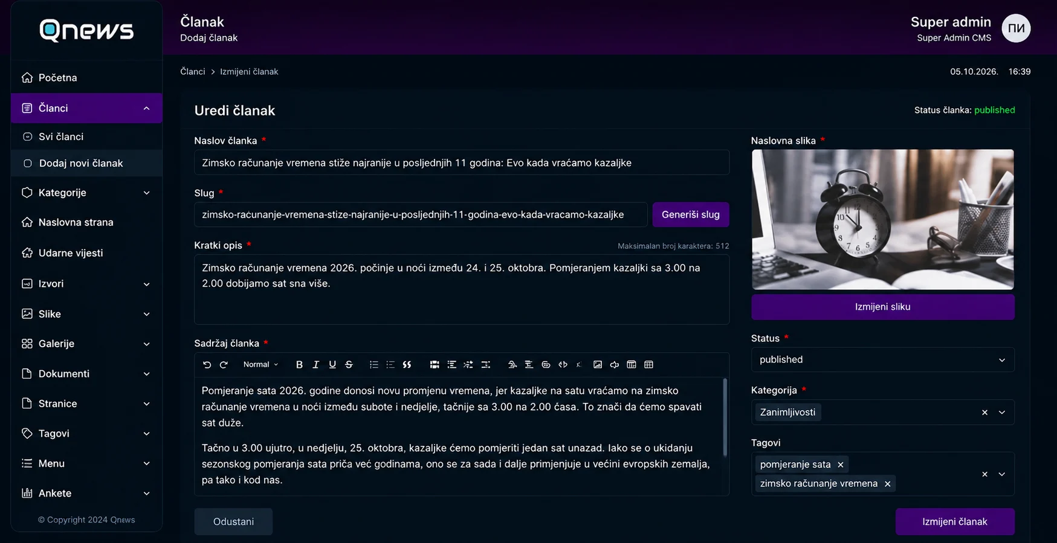
Task: Remove the 'pomjeranje sata' tag
Action: pos(840,464)
